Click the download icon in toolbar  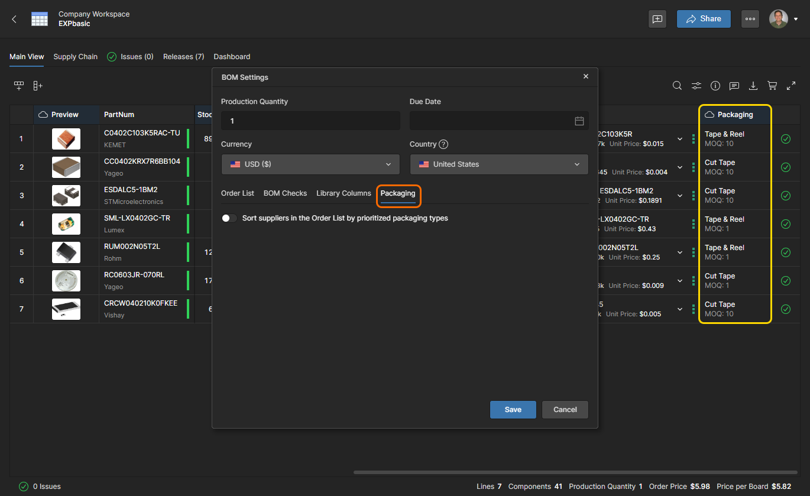coord(753,86)
